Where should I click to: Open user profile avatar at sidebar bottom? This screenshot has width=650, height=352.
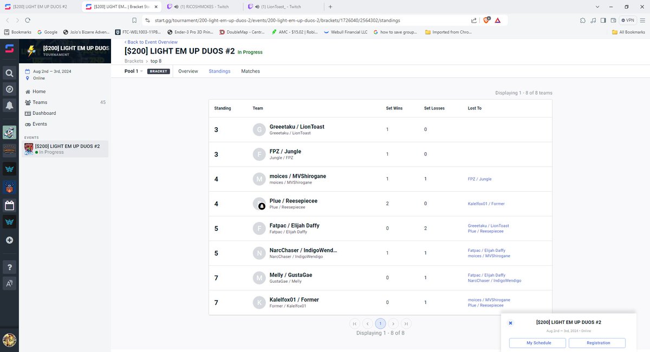click(x=9, y=340)
